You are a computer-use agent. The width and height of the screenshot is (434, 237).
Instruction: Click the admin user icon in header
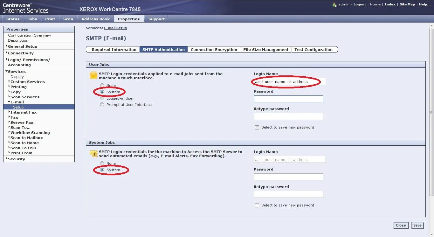tap(334, 4)
